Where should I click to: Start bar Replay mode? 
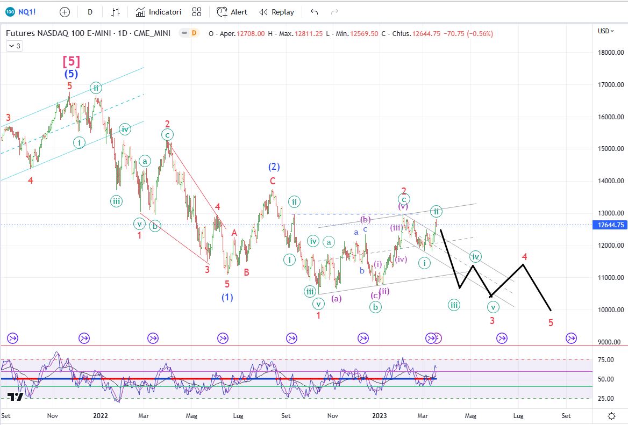[277, 12]
